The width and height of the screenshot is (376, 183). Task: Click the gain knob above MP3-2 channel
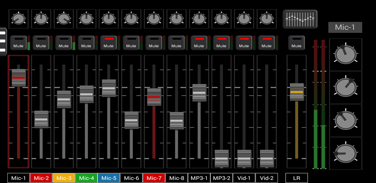(221, 19)
